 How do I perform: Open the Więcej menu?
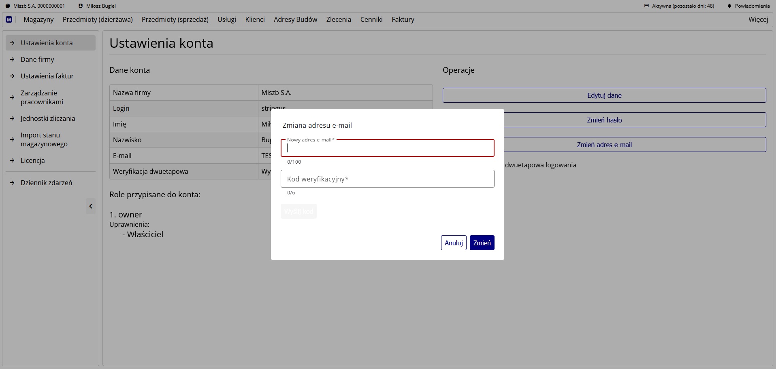(758, 19)
